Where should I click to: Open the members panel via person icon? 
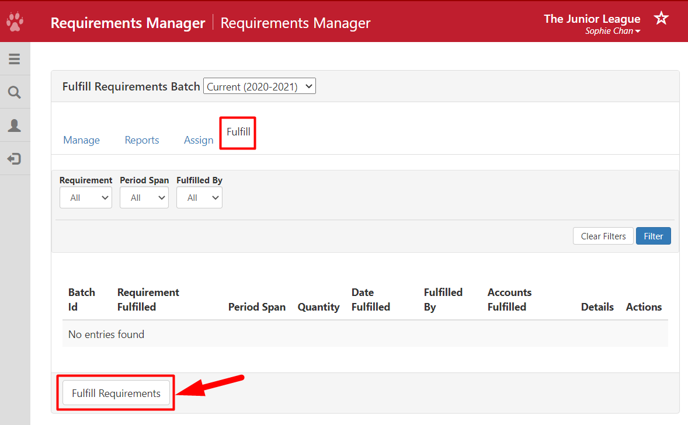point(14,125)
